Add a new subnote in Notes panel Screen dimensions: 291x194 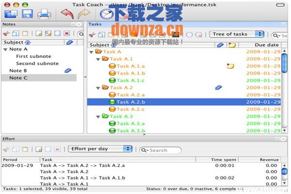tap(48, 33)
